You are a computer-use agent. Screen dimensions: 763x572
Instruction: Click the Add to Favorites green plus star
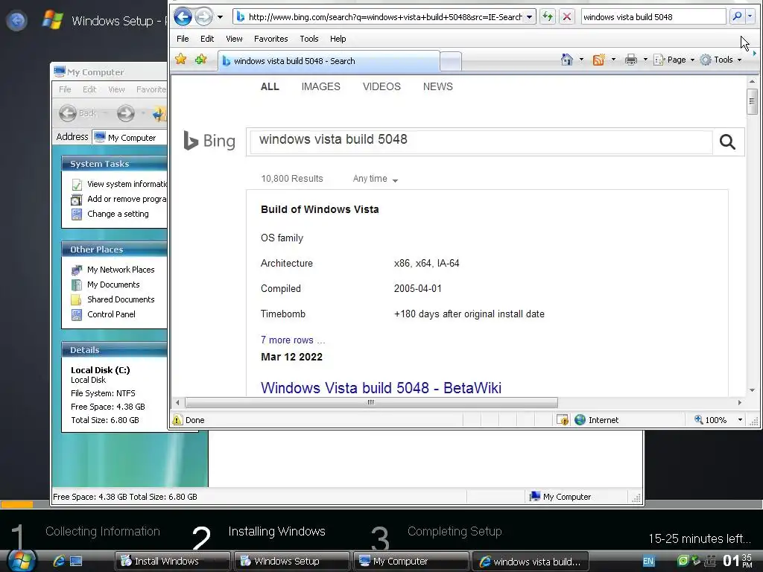200,60
